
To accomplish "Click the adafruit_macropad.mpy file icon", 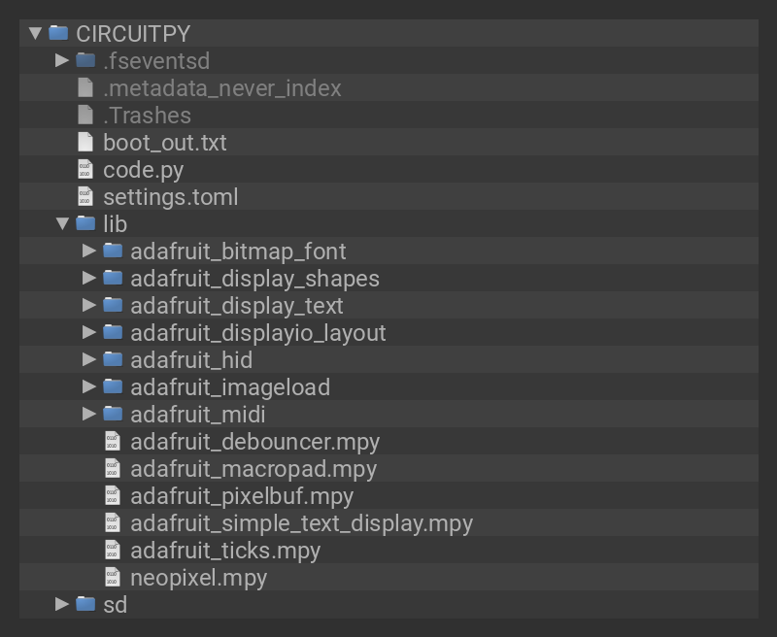I will 113,468.
